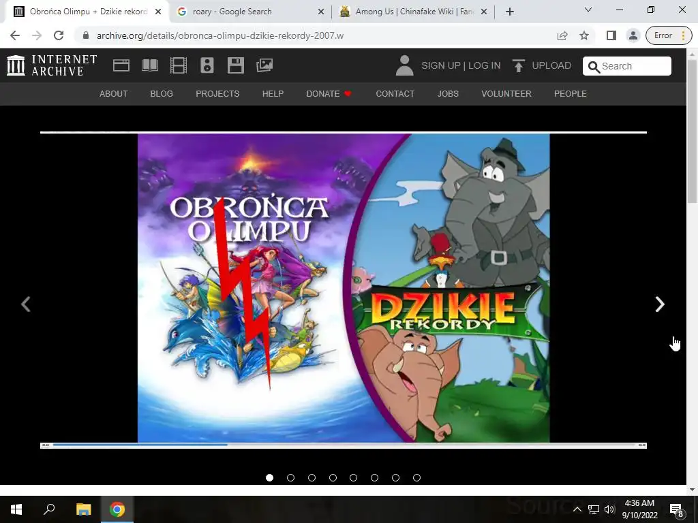Open the Software floppy disk icon
This screenshot has width=698, height=523.
[x=235, y=65]
